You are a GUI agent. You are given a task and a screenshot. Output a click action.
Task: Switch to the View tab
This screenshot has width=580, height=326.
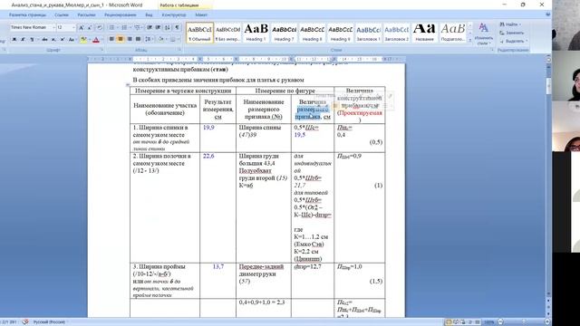[149, 15]
